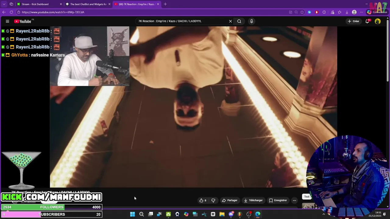Viewport: 390px width, 219px height.
Task: Open the YouTube account avatar menu
Action: pyautogui.click(x=378, y=21)
